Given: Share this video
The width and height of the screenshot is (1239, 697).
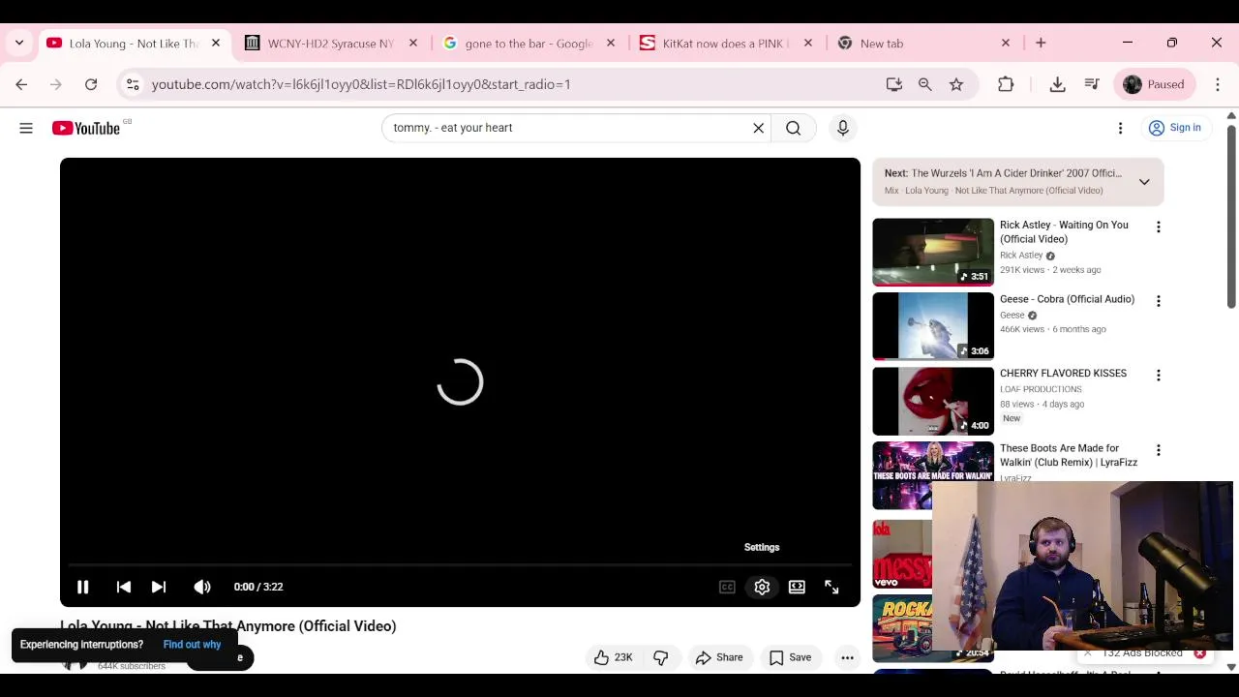Looking at the screenshot, I should pyautogui.click(x=718, y=657).
